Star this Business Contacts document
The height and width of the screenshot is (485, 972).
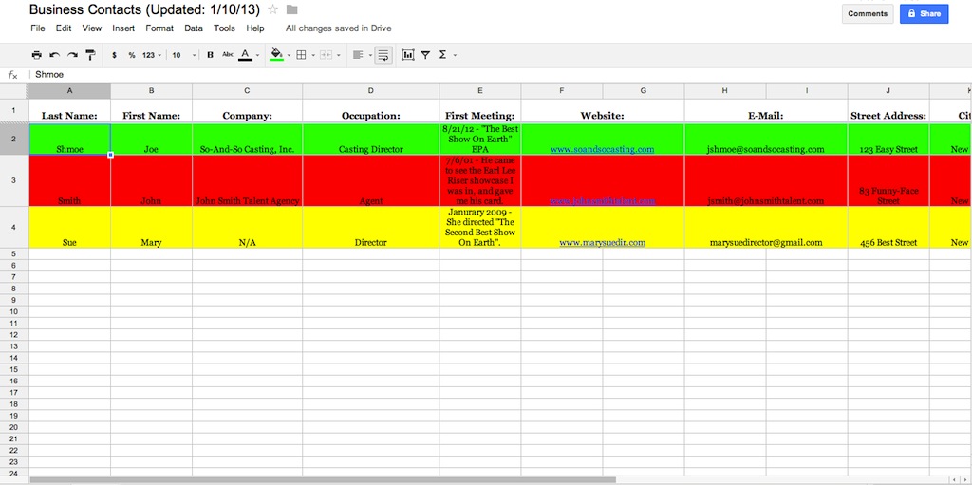tap(273, 9)
